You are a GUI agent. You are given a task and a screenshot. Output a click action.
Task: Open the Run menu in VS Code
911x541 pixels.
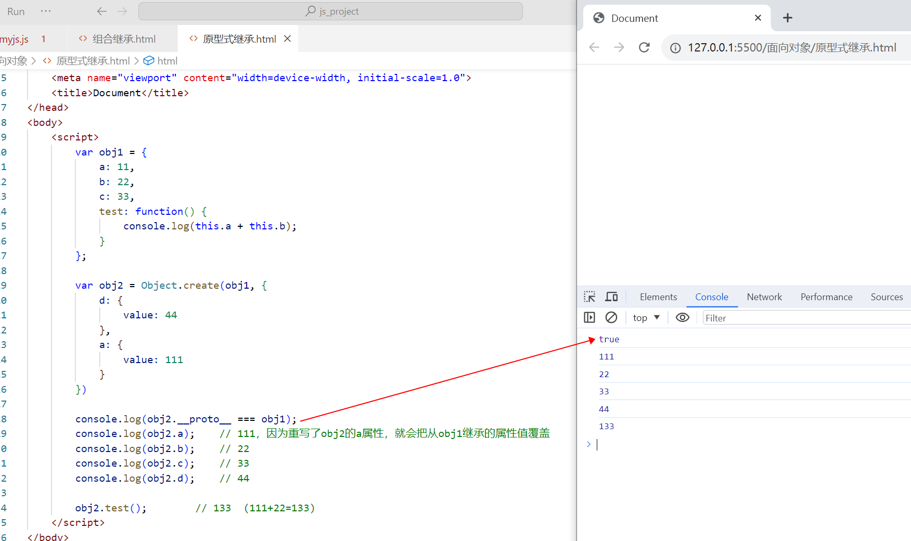click(16, 11)
